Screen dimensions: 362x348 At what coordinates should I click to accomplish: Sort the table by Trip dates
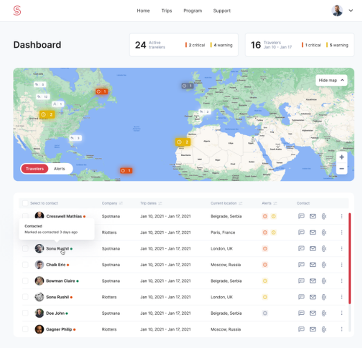(x=151, y=203)
